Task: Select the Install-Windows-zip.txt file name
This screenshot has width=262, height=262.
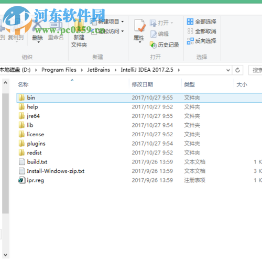Action: 56,171
